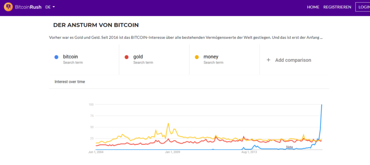370x165 pixels.
Task: Click the Note marker on the chart
Action: coord(289,147)
